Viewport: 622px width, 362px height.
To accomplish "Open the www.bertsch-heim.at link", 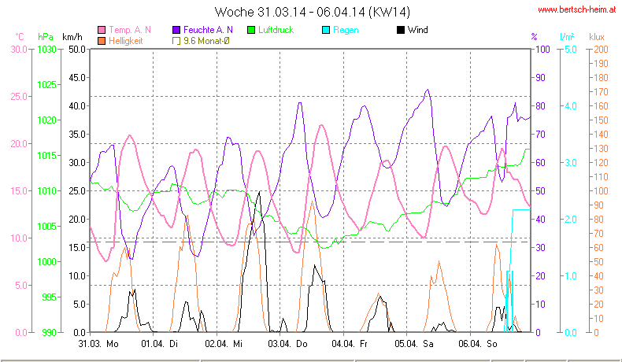I will [577, 10].
